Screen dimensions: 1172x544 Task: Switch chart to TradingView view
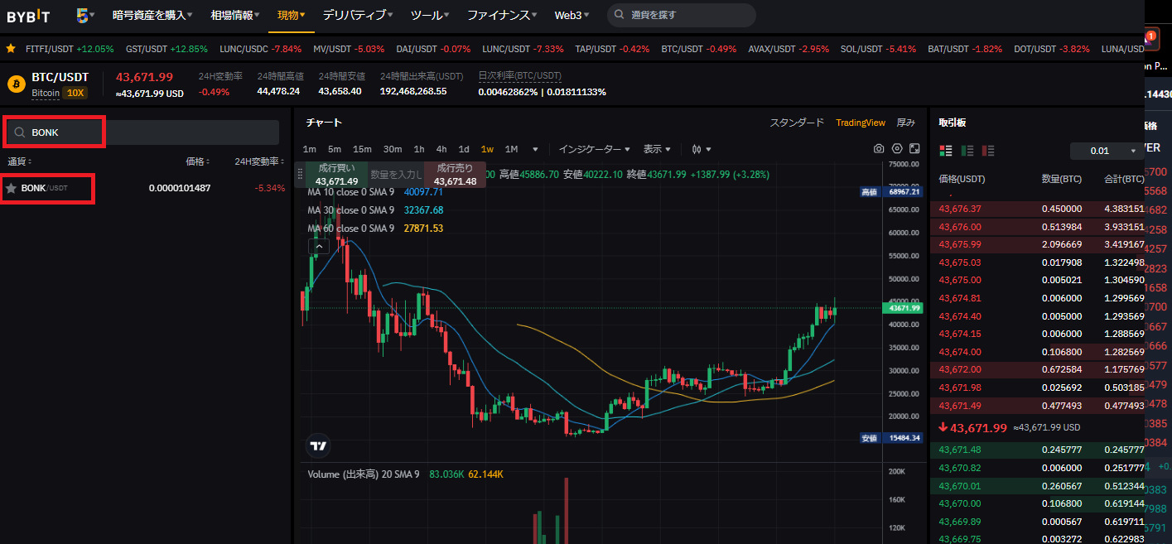click(x=861, y=123)
